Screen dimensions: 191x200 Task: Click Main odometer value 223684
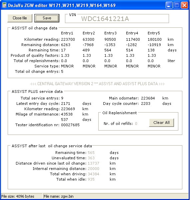[148, 98]
